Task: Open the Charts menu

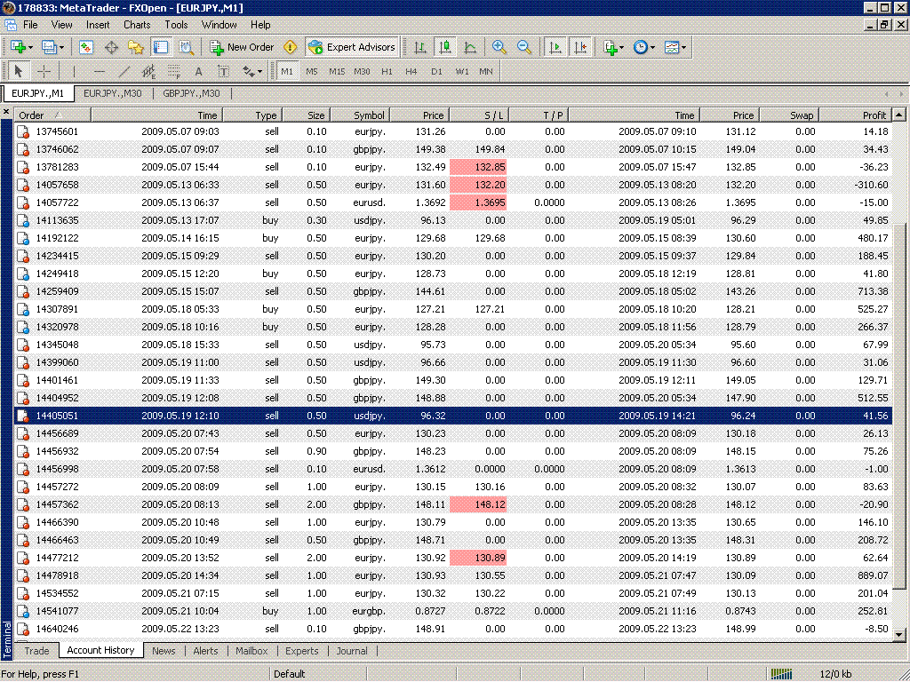Action: pos(137,25)
